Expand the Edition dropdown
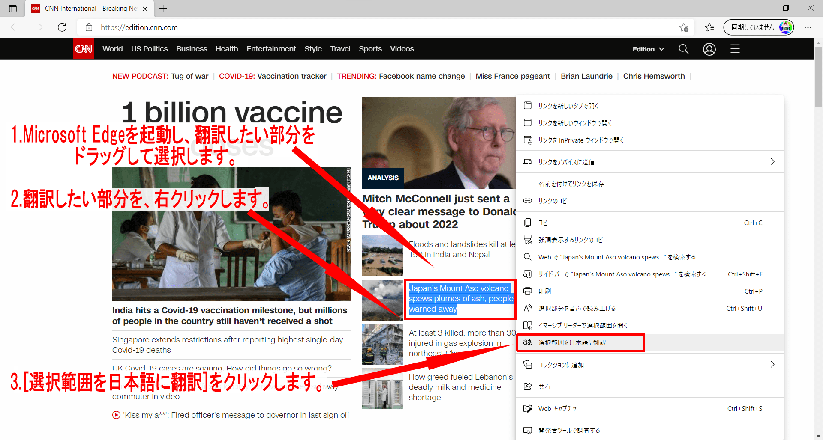The width and height of the screenshot is (823, 440). [x=648, y=49]
